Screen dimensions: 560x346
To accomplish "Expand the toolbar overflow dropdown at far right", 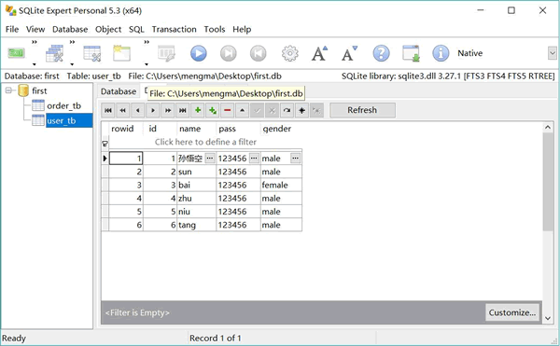I will click(553, 53).
